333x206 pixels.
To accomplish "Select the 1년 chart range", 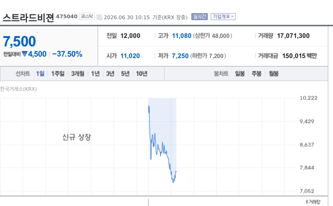I will click(x=95, y=74).
